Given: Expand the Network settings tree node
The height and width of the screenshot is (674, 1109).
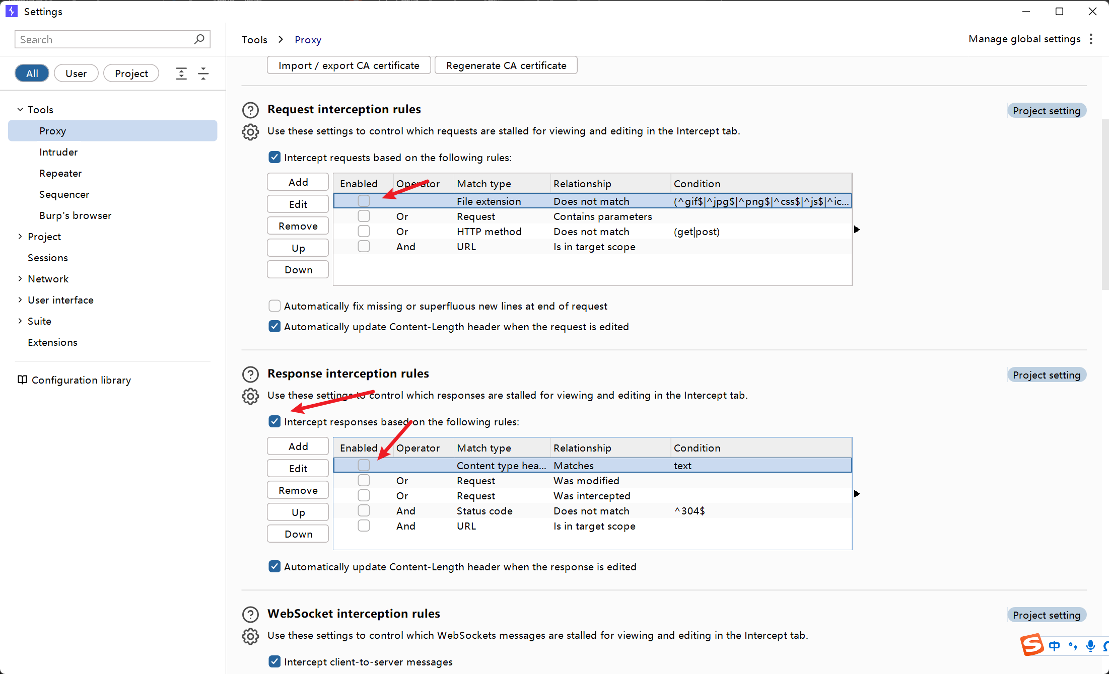Looking at the screenshot, I should pos(20,279).
